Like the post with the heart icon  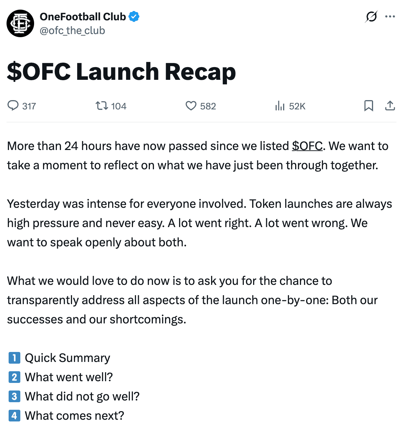click(191, 106)
